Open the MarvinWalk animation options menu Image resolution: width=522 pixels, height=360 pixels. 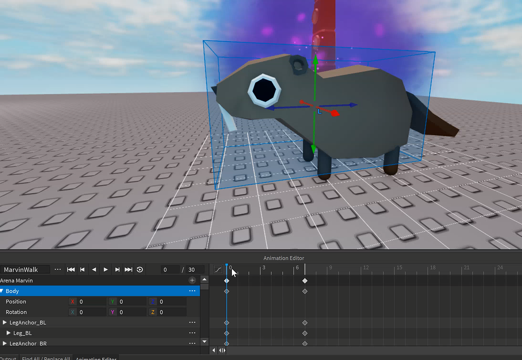[58, 269]
